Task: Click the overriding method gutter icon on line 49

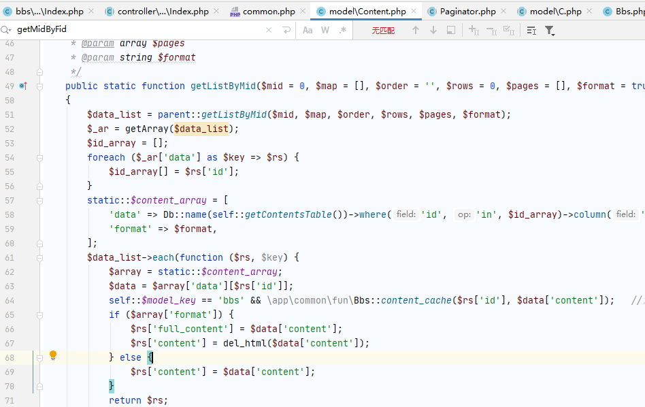Action: 22,86
